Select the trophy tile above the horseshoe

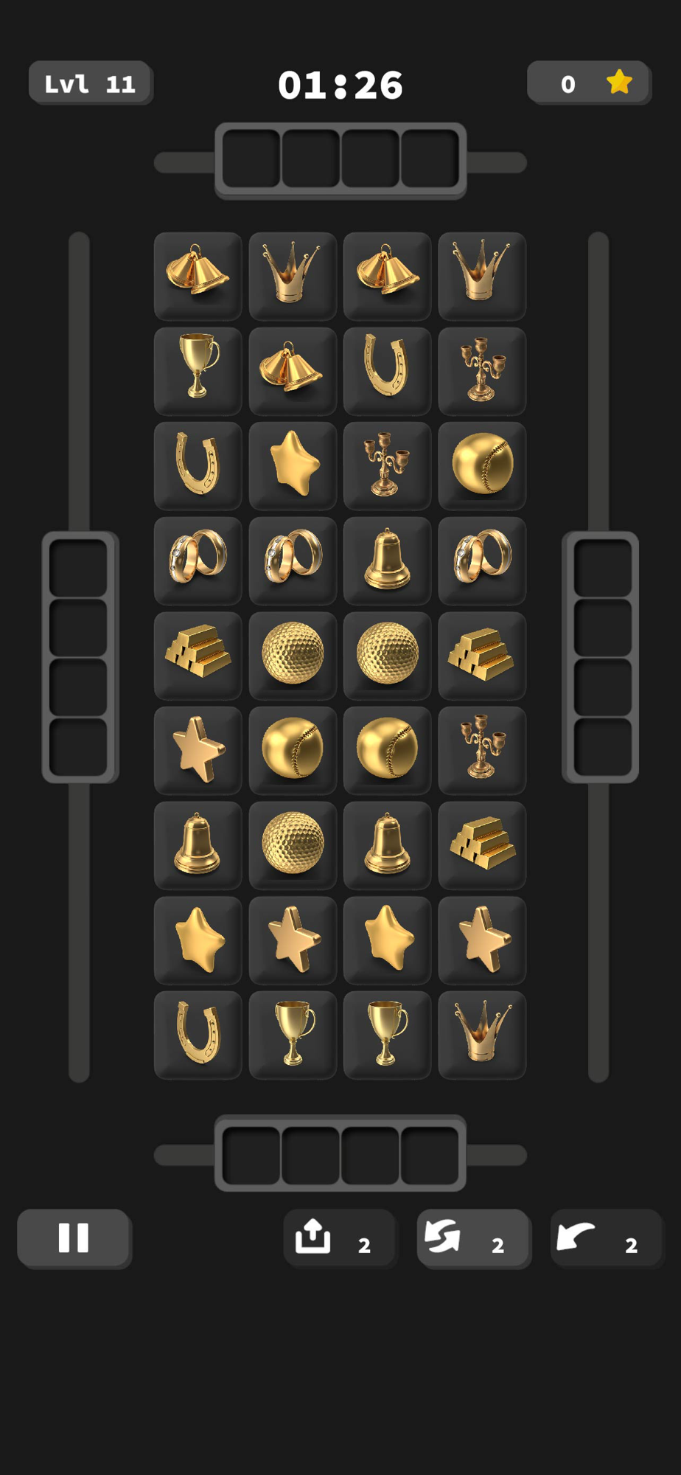pos(198,371)
